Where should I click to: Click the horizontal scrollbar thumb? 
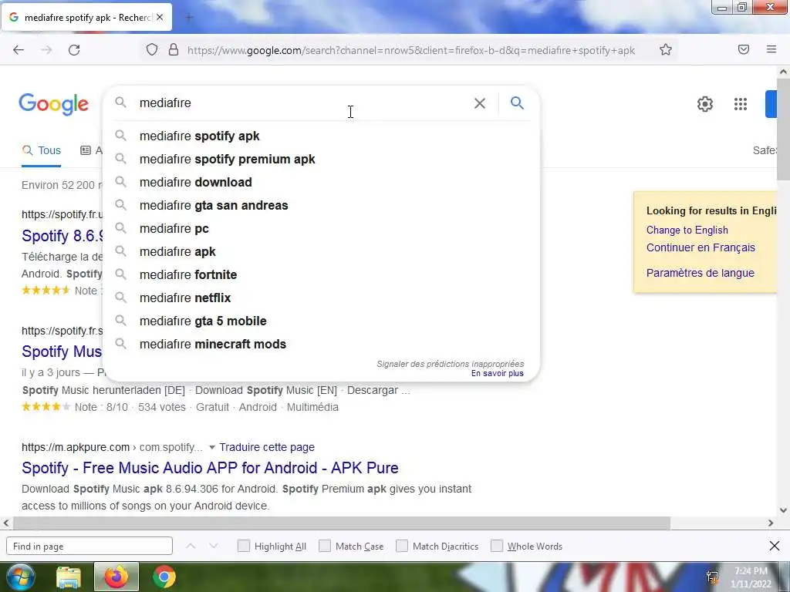pyautogui.click(x=342, y=523)
